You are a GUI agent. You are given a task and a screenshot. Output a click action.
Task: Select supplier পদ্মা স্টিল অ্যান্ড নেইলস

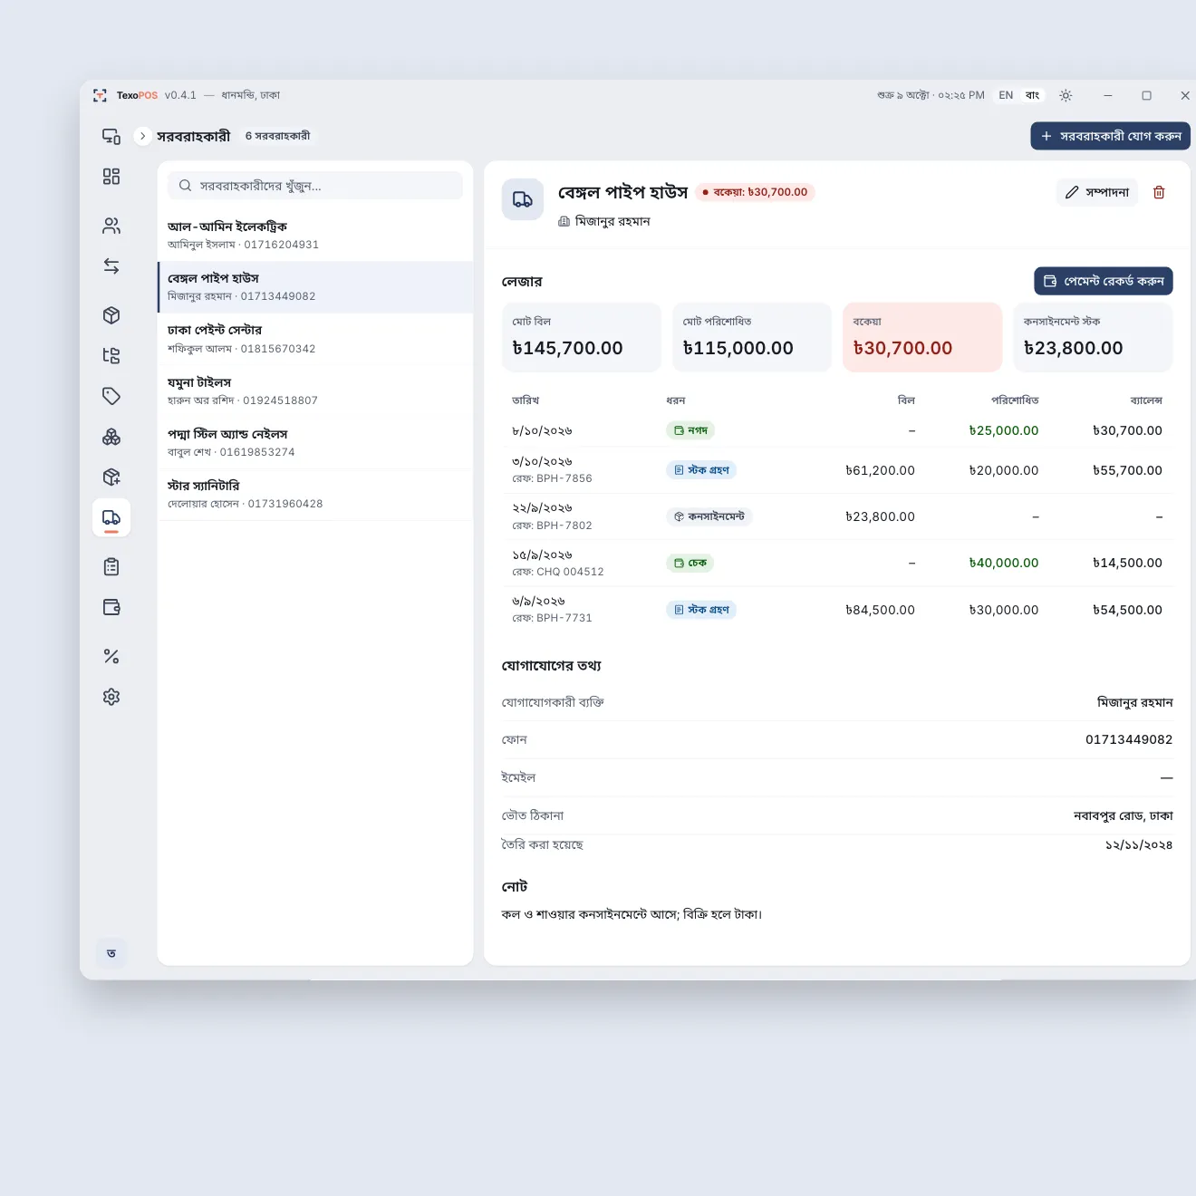pos(315,443)
